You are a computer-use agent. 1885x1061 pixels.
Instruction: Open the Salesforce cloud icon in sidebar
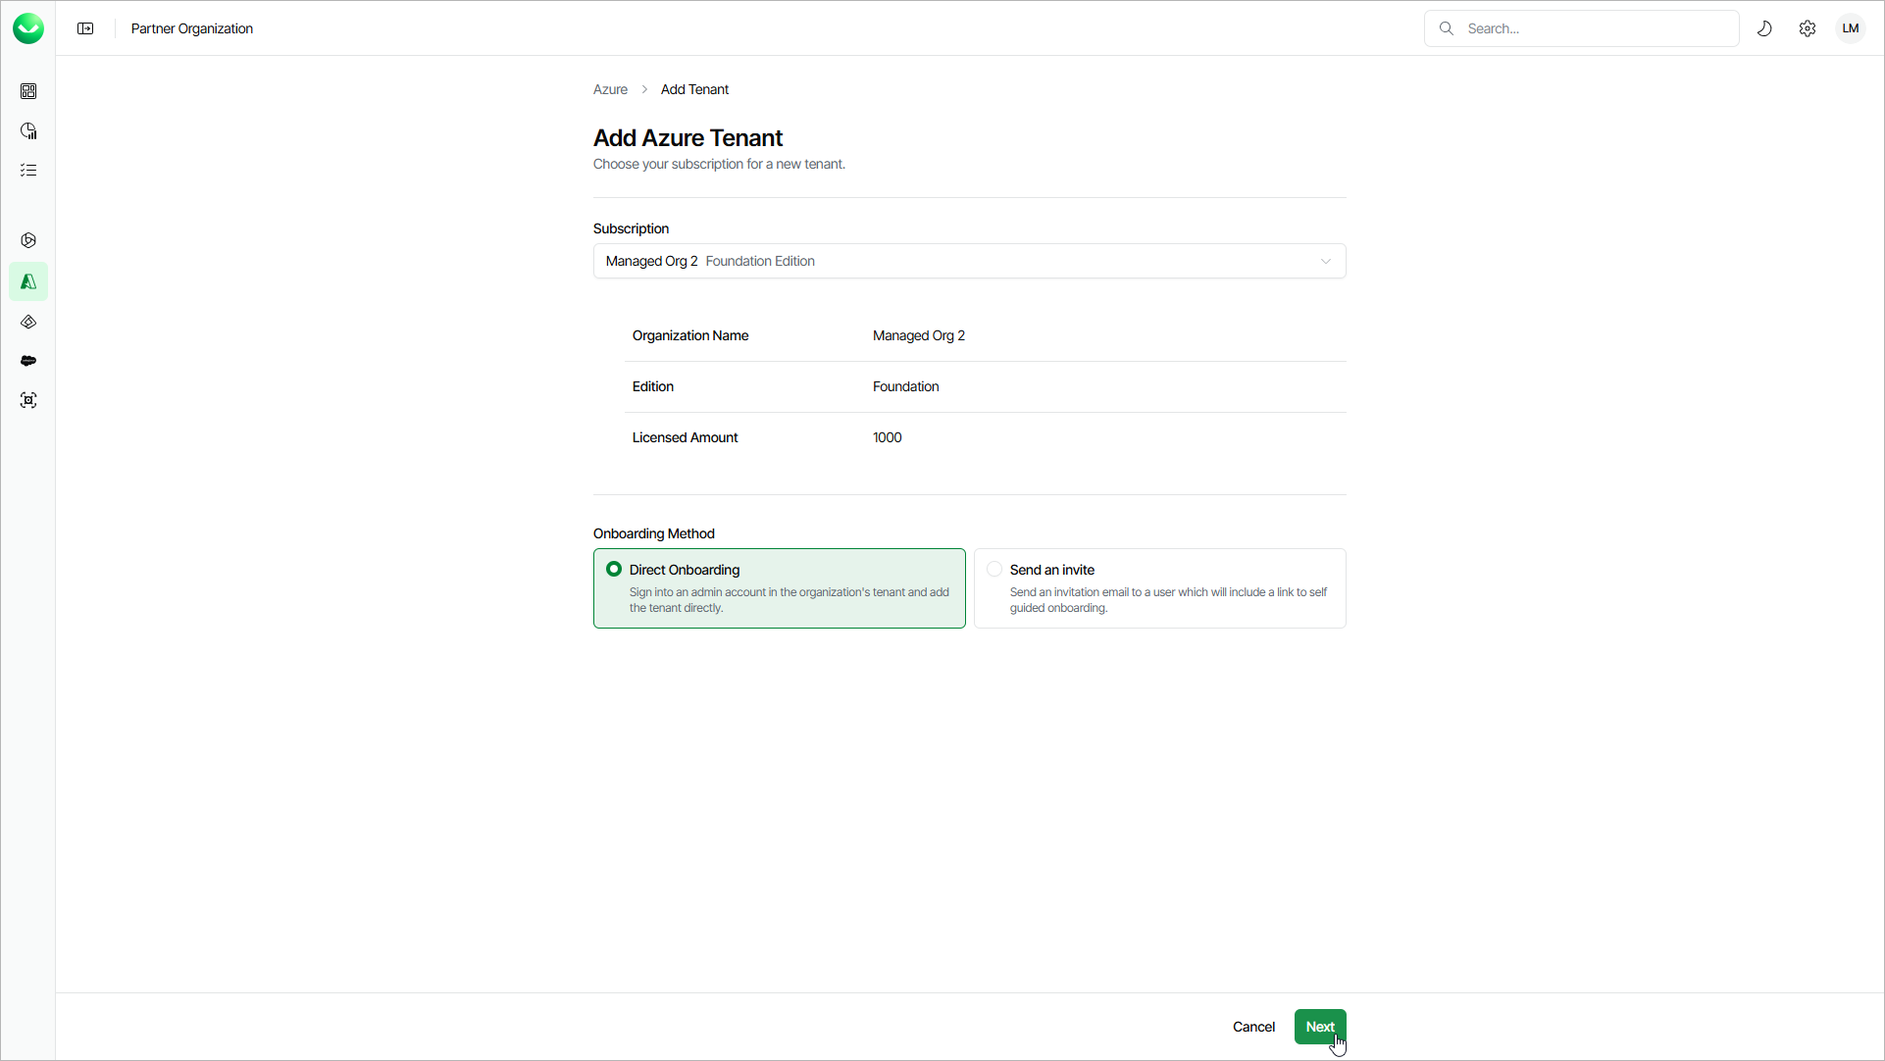(28, 361)
